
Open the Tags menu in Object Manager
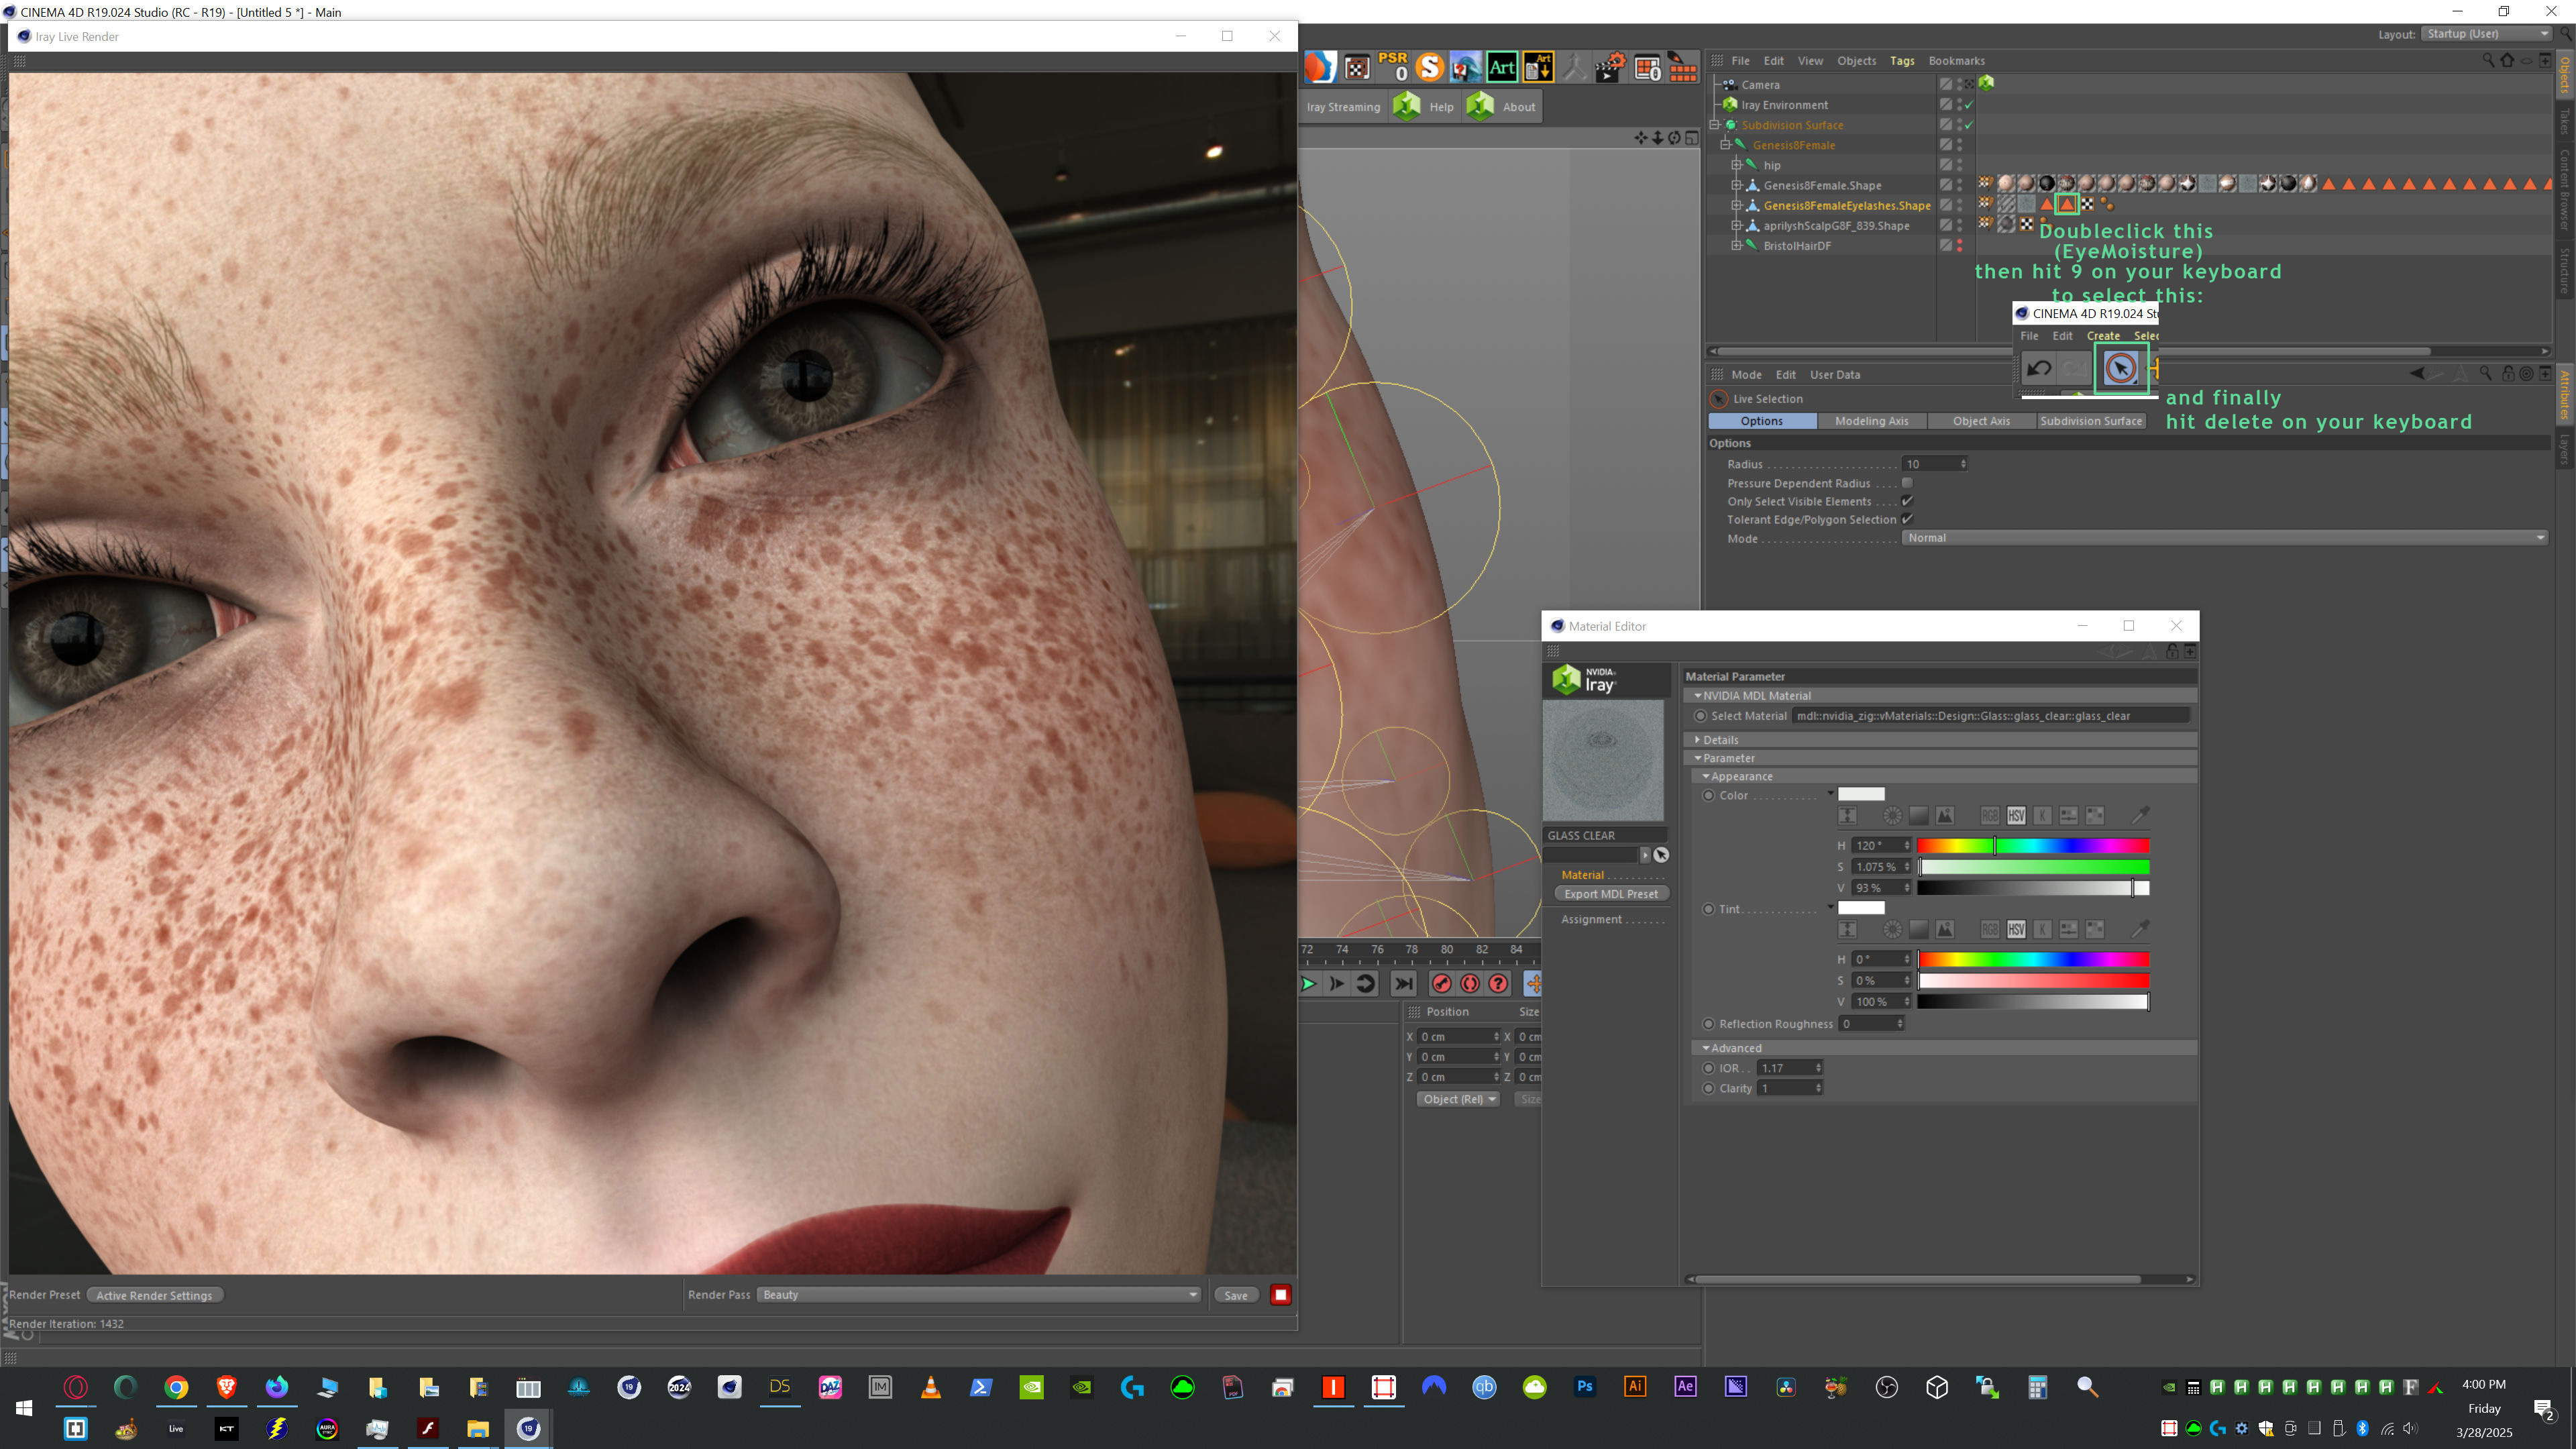1902,61
